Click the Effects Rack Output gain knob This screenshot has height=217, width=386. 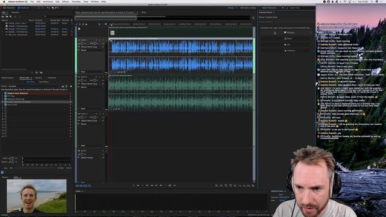[13, 162]
